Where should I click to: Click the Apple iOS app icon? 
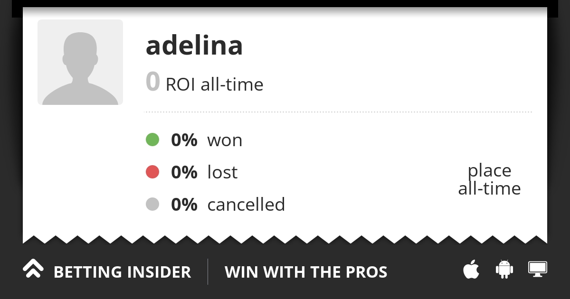(x=471, y=270)
